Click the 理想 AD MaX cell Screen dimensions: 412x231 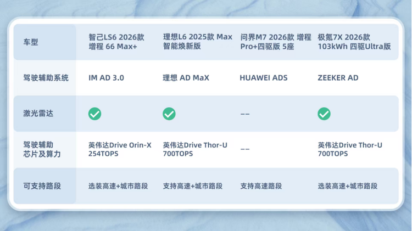click(x=186, y=78)
